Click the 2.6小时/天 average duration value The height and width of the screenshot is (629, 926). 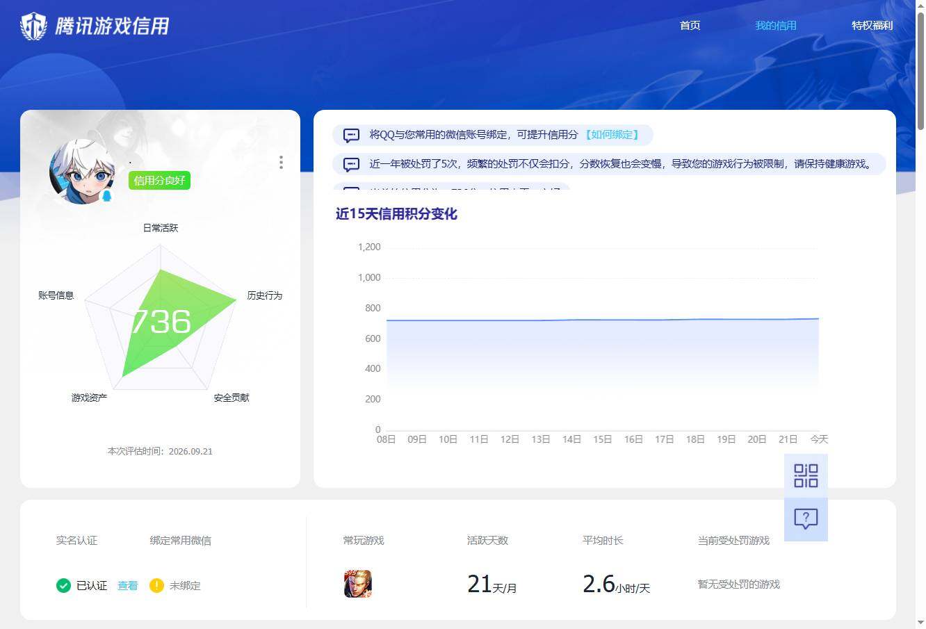pyautogui.click(x=616, y=585)
